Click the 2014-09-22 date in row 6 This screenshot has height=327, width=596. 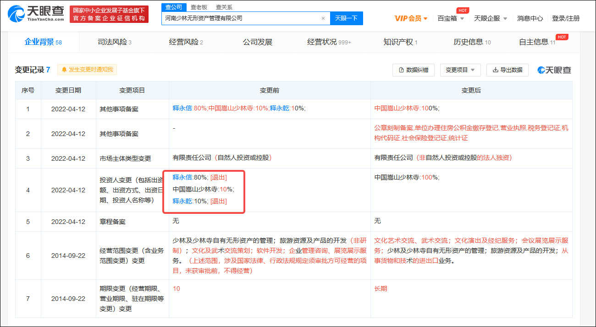(68, 256)
